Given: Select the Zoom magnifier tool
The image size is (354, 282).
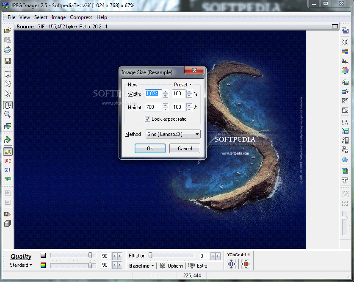Looking at the screenshot, I should [x=8, y=114].
